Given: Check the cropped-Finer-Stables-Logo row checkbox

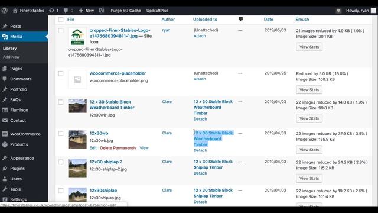Looking at the screenshot, I should click(x=61, y=31).
